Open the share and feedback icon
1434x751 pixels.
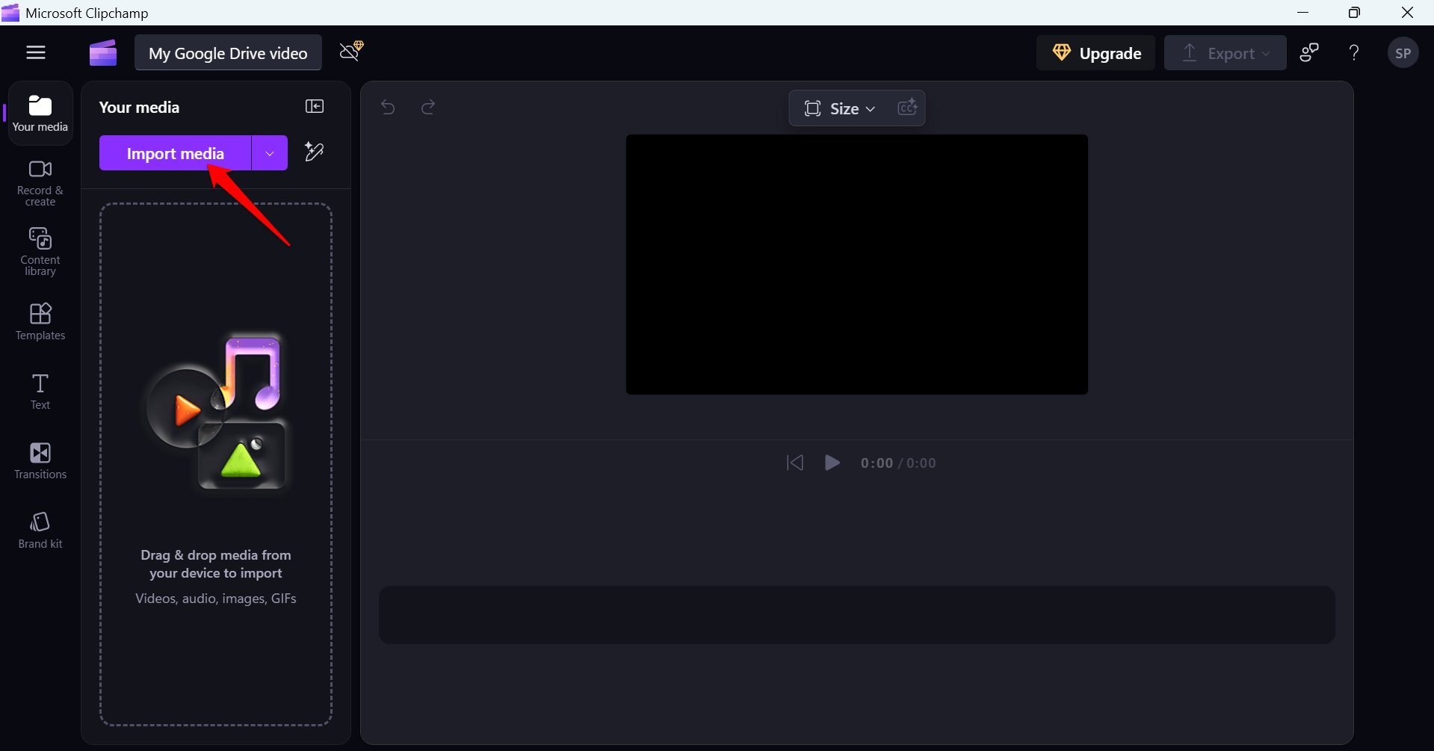(x=1309, y=52)
